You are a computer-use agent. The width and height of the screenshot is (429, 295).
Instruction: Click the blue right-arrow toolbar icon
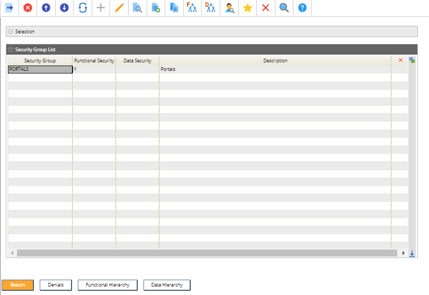coord(10,7)
